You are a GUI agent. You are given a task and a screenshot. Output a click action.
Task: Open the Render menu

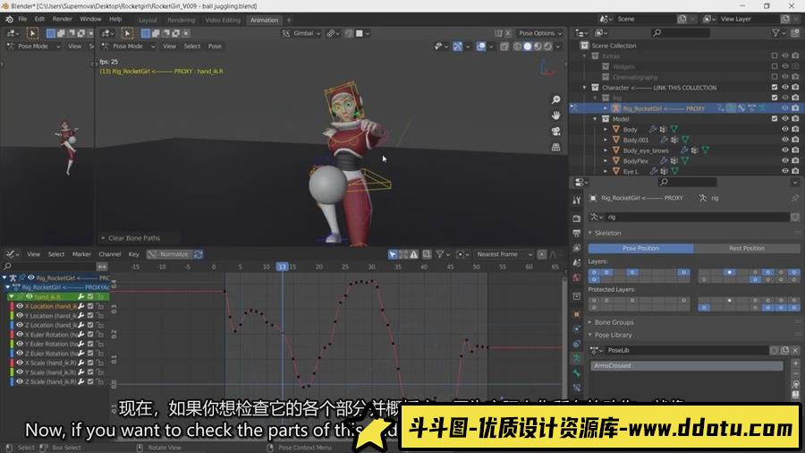pos(62,19)
